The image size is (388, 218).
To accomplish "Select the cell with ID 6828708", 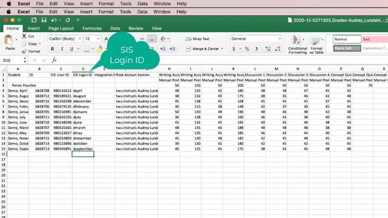I will [39, 90].
